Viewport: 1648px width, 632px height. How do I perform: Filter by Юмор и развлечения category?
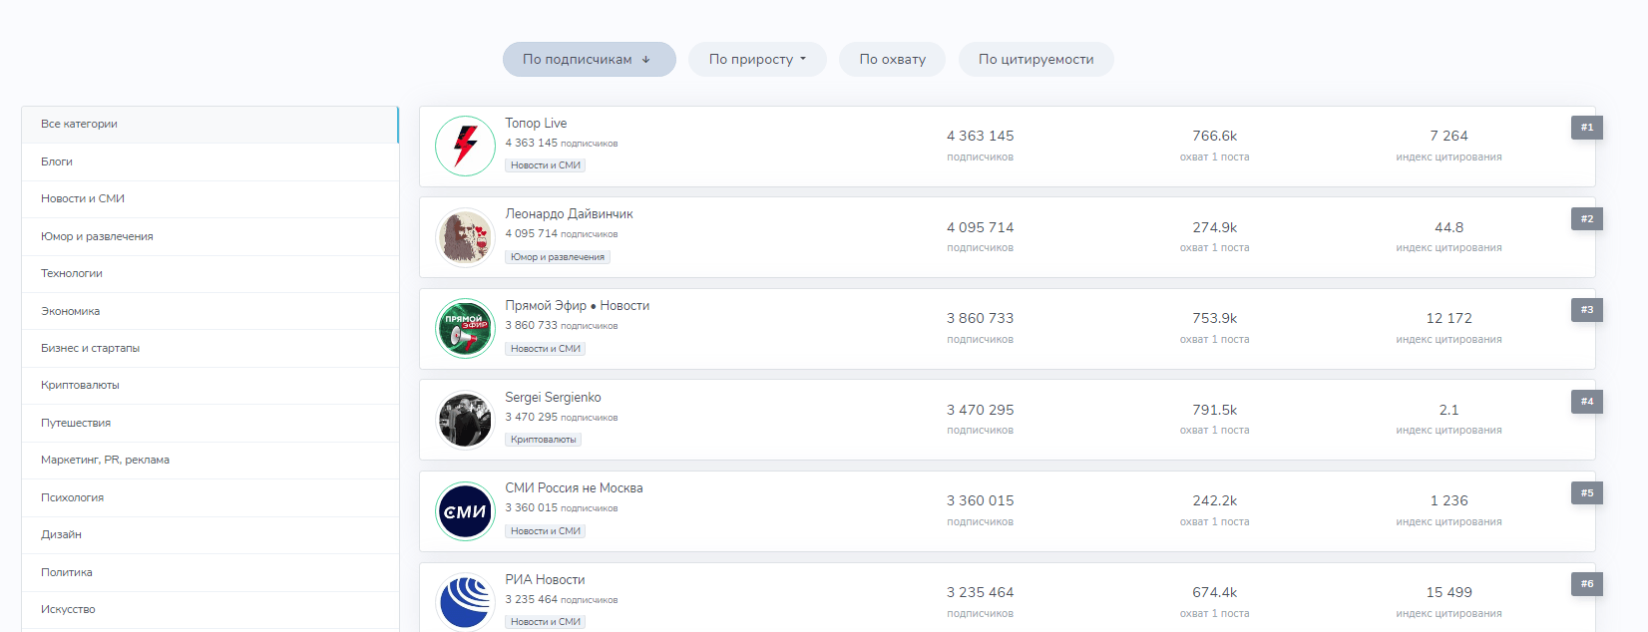(x=97, y=236)
